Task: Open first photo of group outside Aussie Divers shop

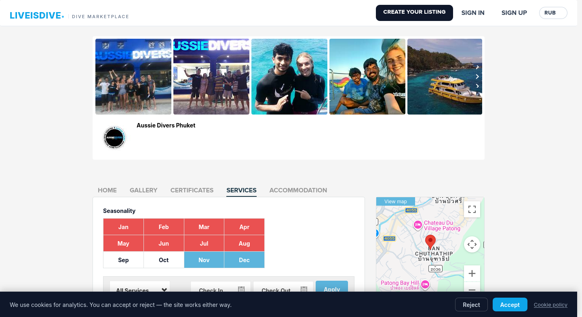Action: click(x=133, y=77)
